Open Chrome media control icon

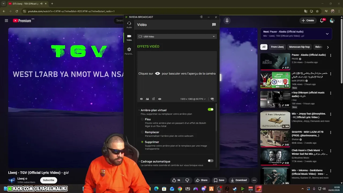coord(326,11)
